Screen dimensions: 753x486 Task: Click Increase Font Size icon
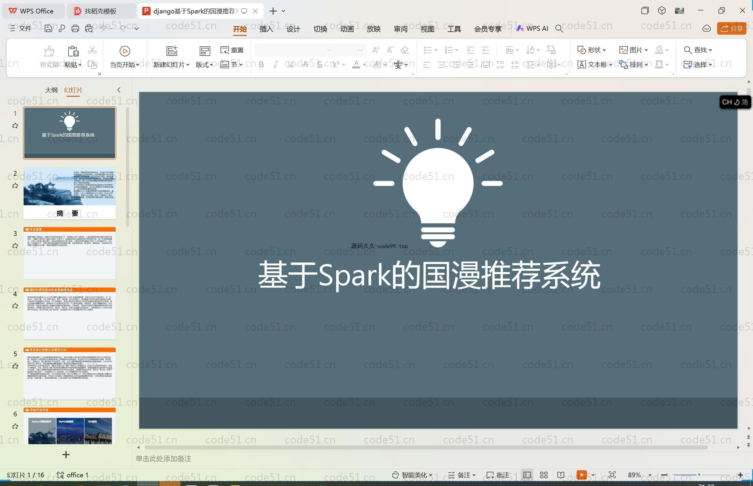coord(376,50)
